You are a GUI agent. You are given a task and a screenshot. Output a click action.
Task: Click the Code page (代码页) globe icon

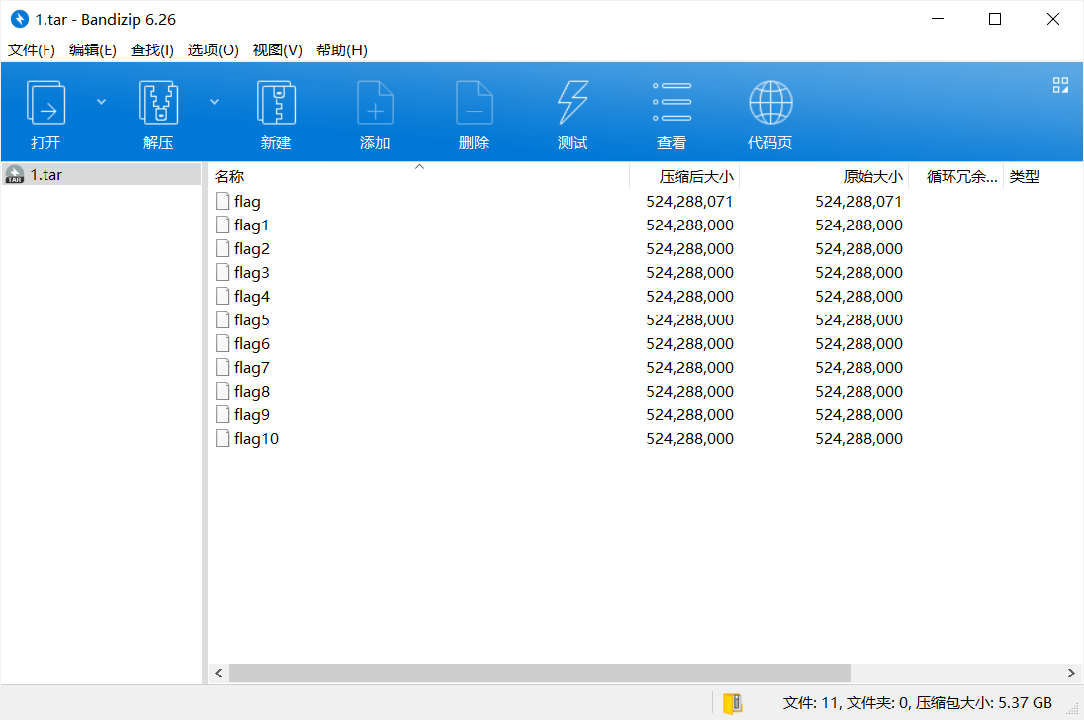pyautogui.click(x=769, y=103)
